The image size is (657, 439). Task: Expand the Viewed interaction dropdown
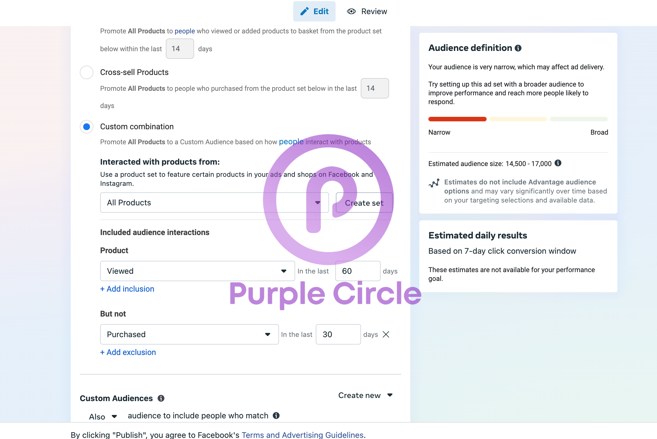click(x=197, y=271)
